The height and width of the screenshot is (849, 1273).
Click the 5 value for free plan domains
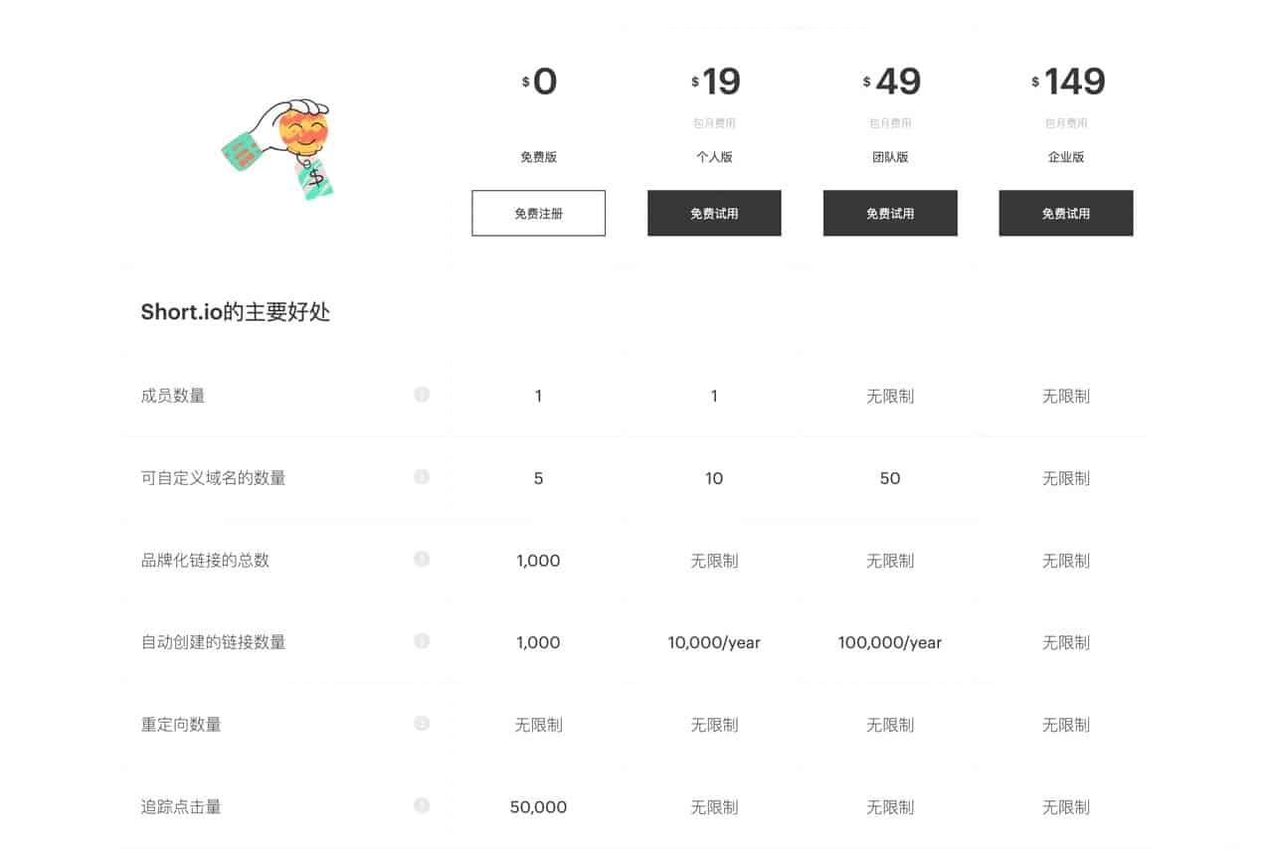[538, 478]
